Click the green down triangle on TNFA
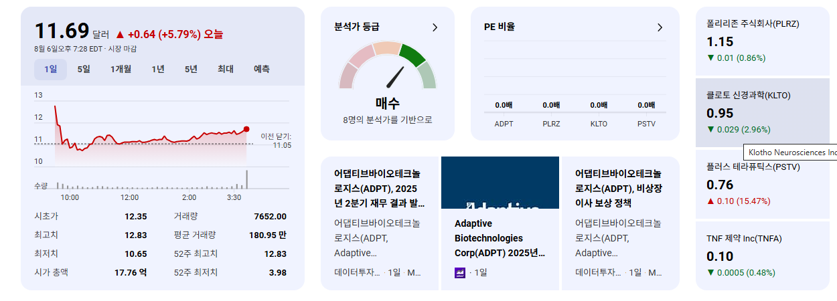Screen dimensions: 837x301 coord(710,272)
